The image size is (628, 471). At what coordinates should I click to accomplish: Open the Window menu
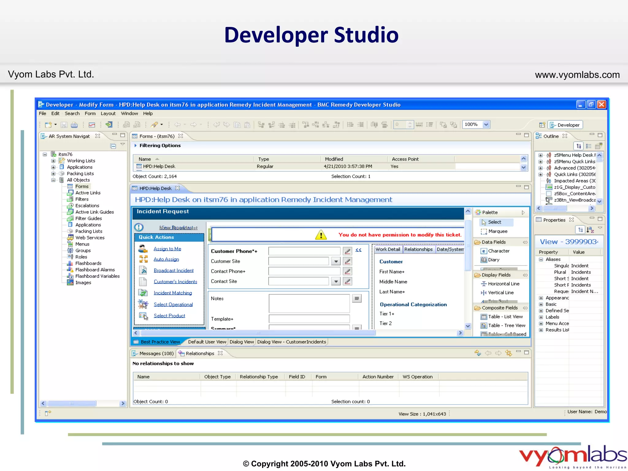tap(129, 113)
